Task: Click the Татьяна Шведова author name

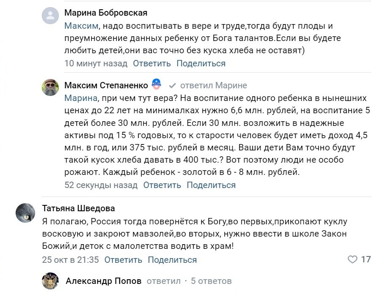Action: pos(79,209)
